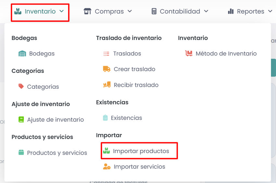Click the Existencias clipboard icon
This screenshot has width=276, height=183.
point(105,118)
